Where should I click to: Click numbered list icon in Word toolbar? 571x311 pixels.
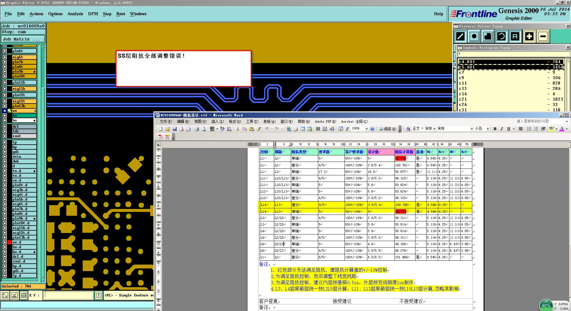click(x=529, y=129)
